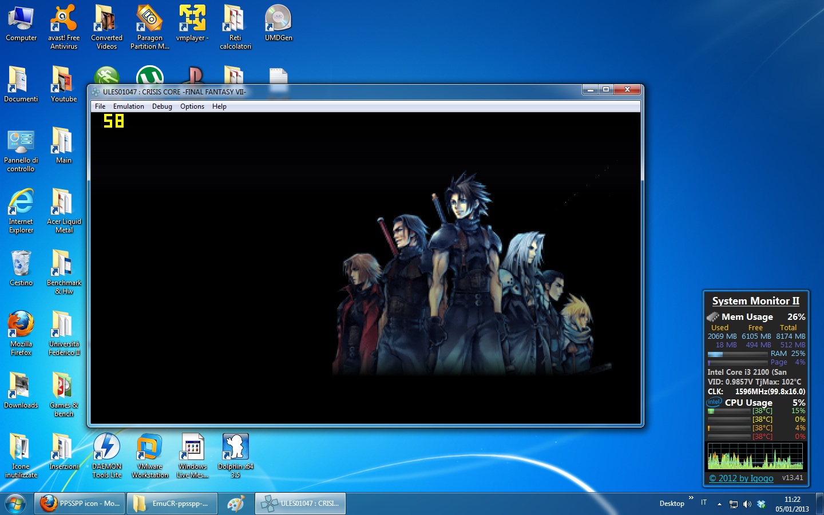This screenshot has width=824, height=515.
Task: Click the volume speaker tray icon
Action: 747,504
